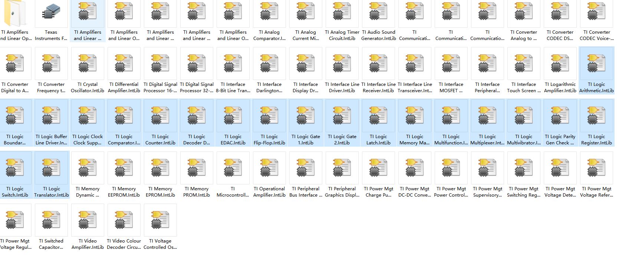Select TI Voltage Controlled Oscillator icon
Viewport: 635px width, 264px height.
coord(160,220)
